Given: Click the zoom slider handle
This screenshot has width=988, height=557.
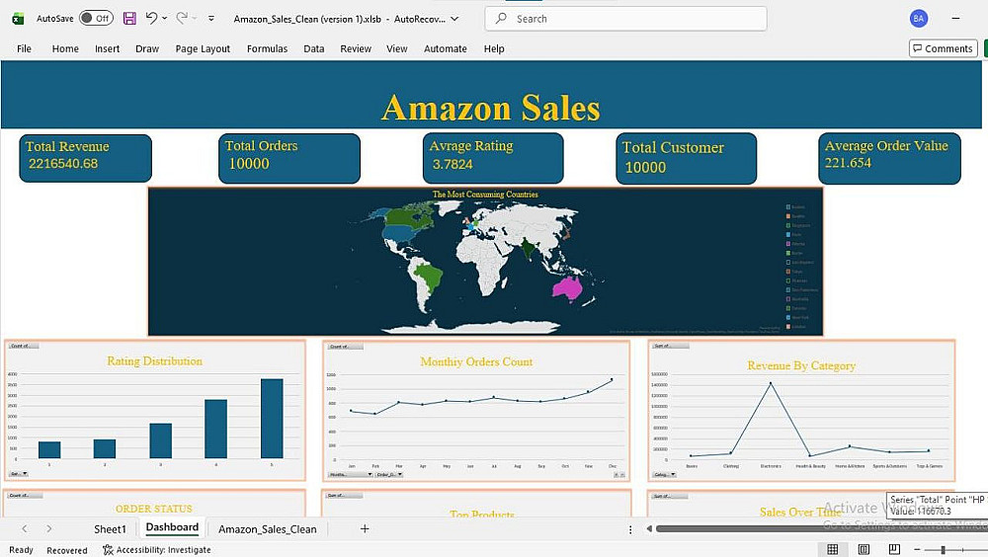Looking at the screenshot, I should 944,550.
